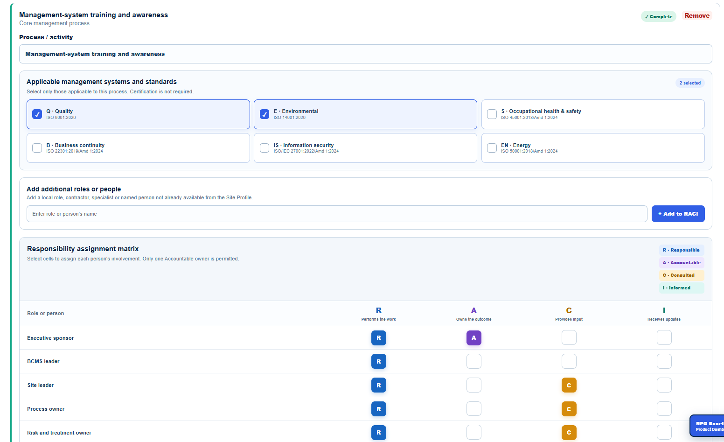This screenshot has width=724, height=442.
Task: Click the Role or person column header
Action: [x=46, y=313]
